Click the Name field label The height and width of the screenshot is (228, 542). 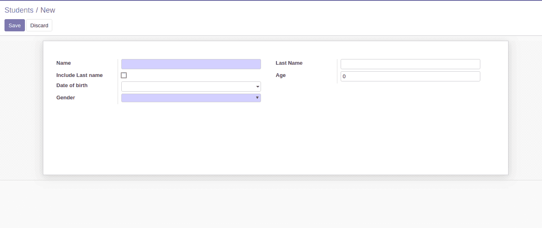[63, 63]
